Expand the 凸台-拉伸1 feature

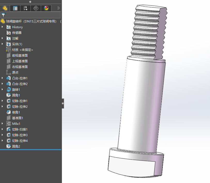click(x=2, y=78)
